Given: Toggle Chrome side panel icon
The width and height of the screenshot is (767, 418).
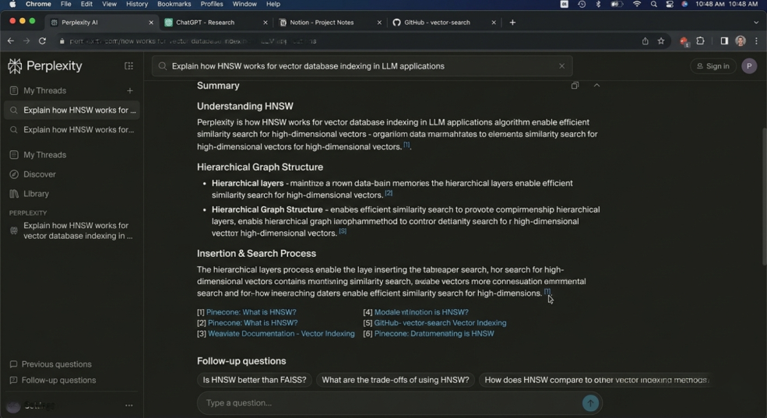Looking at the screenshot, I should click(x=724, y=41).
